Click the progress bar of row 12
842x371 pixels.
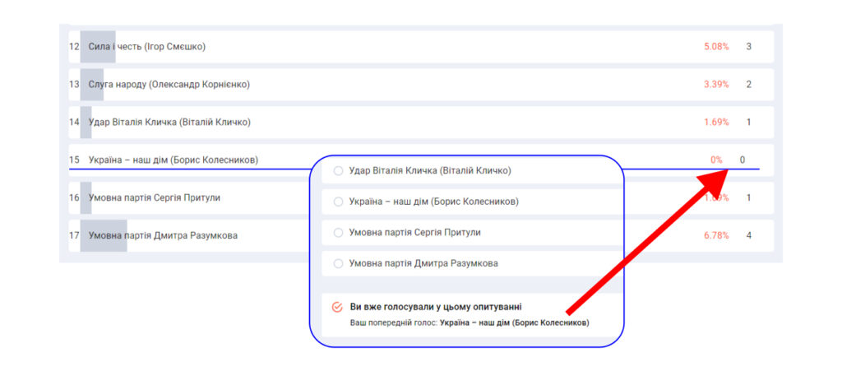(x=98, y=47)
